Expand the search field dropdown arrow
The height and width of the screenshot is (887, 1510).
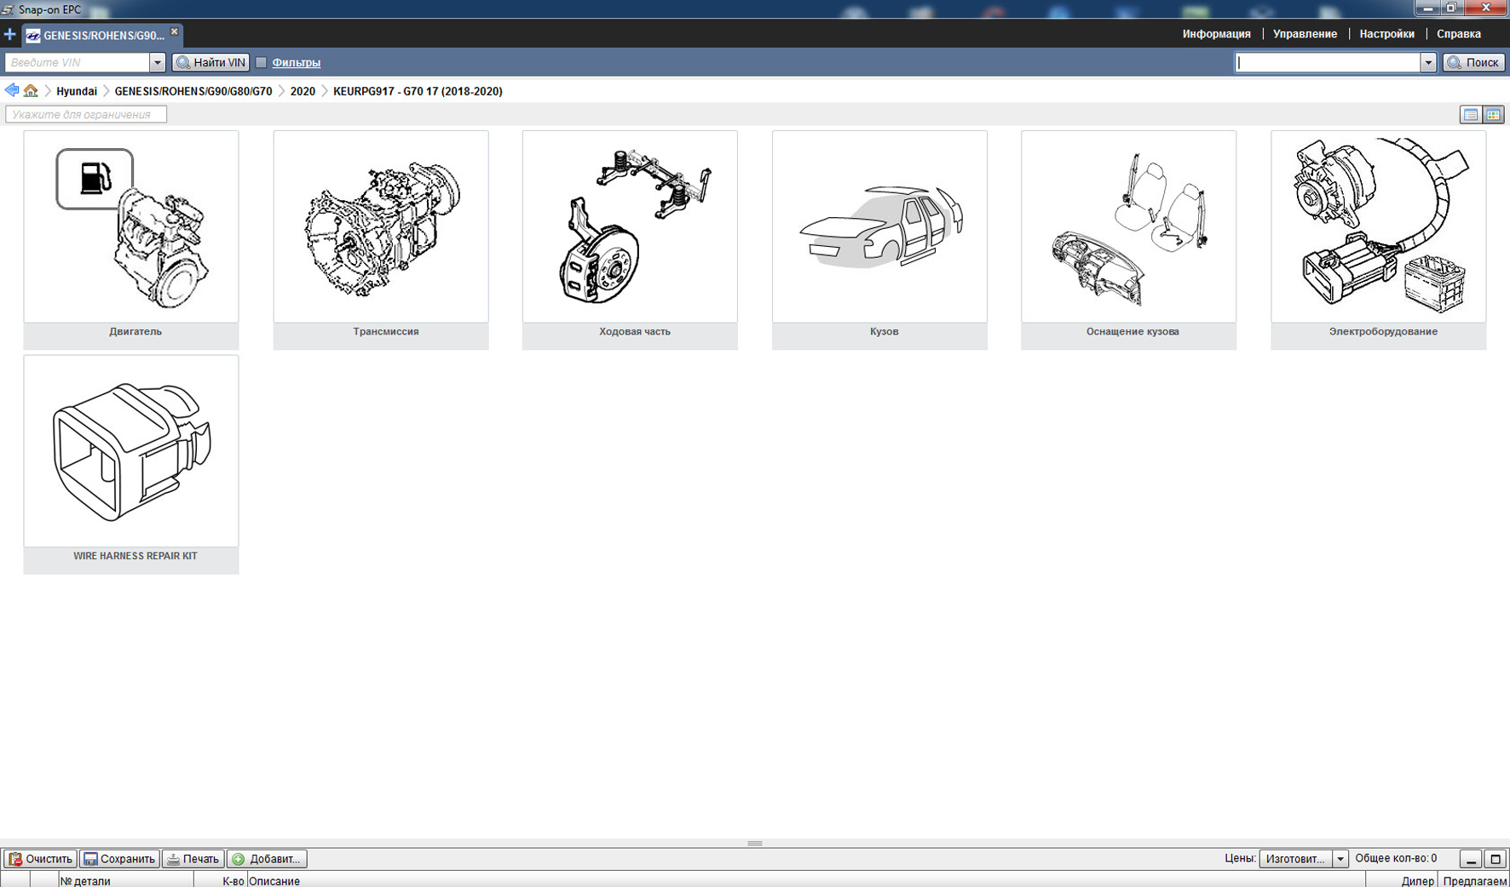pyautogui.click(x=1427, y=62)
